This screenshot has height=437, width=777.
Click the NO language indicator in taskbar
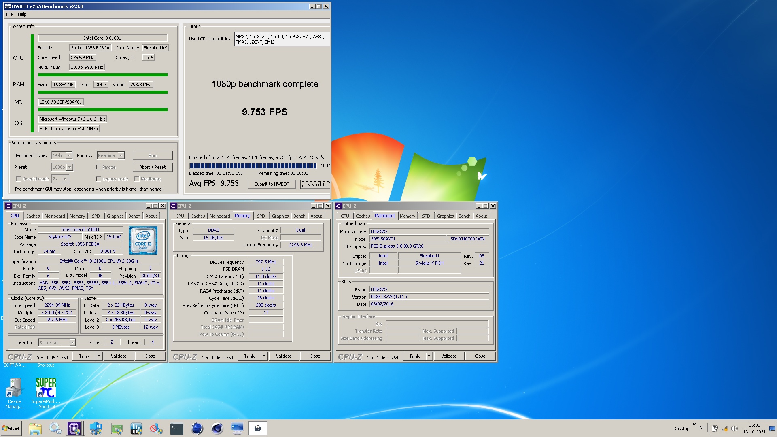click(703, 428)
